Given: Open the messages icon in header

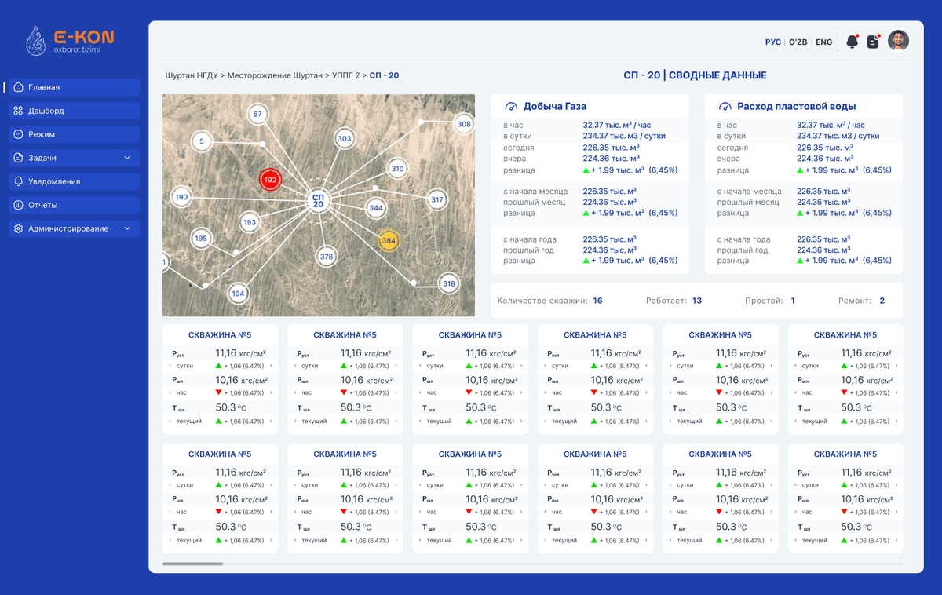Looking at the screenshot, I should (x=873, y=42).
